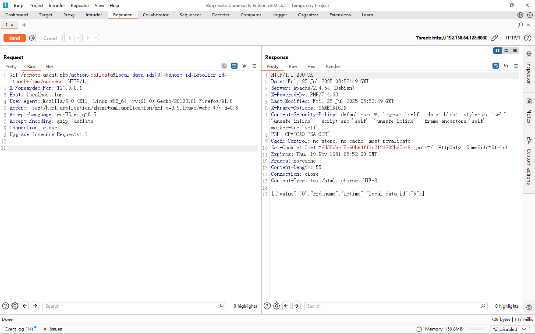Click the globe browser icon in top bar
The width and height of the screenshot is (535, 334).
pyautogui.click(x=520, y=15)
